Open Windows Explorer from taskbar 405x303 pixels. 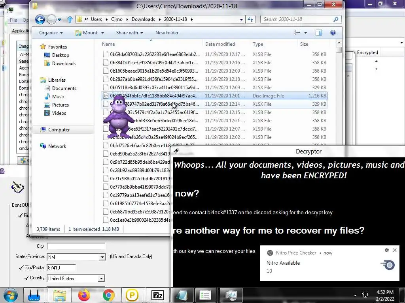coord(60,295)
